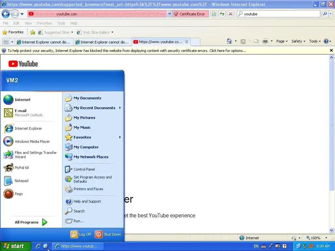Screen dimensions: 335x251
Task: Open the Web Slice Gallery dropdown
Action: pos(95,32)
